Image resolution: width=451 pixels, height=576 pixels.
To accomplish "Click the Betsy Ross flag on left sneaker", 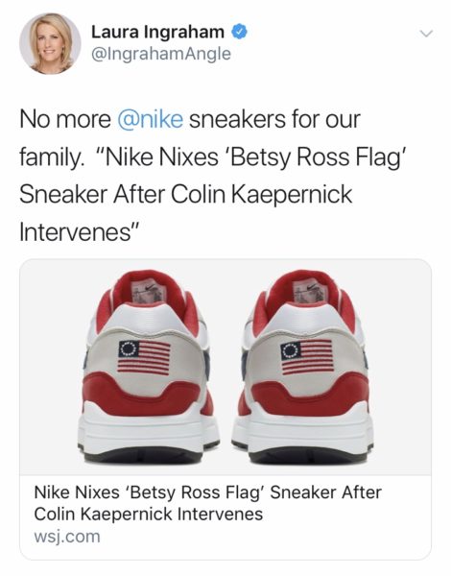I will (144, 357).
